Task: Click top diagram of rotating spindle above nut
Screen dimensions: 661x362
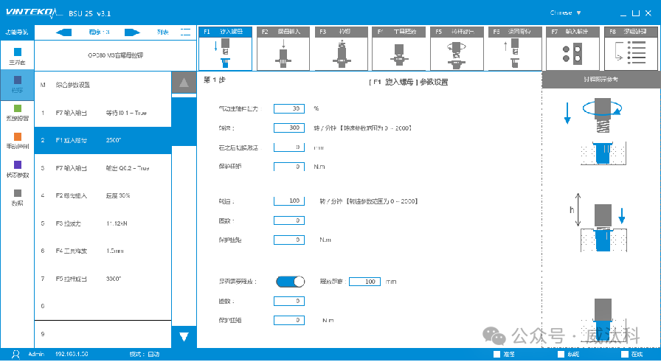Action: pos(595,132)
